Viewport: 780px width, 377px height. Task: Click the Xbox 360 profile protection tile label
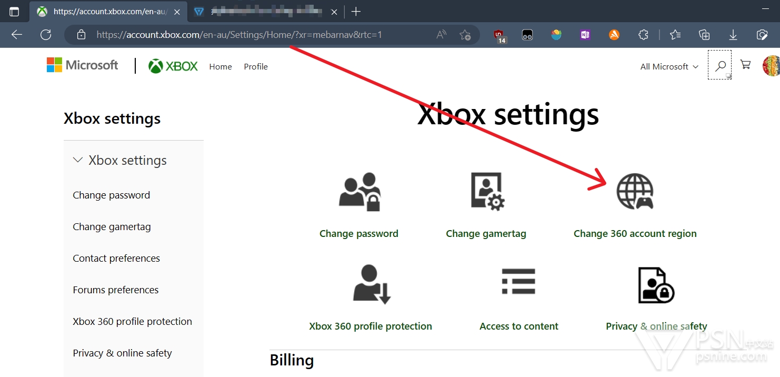pyautogui.click(x=371, y=326)
